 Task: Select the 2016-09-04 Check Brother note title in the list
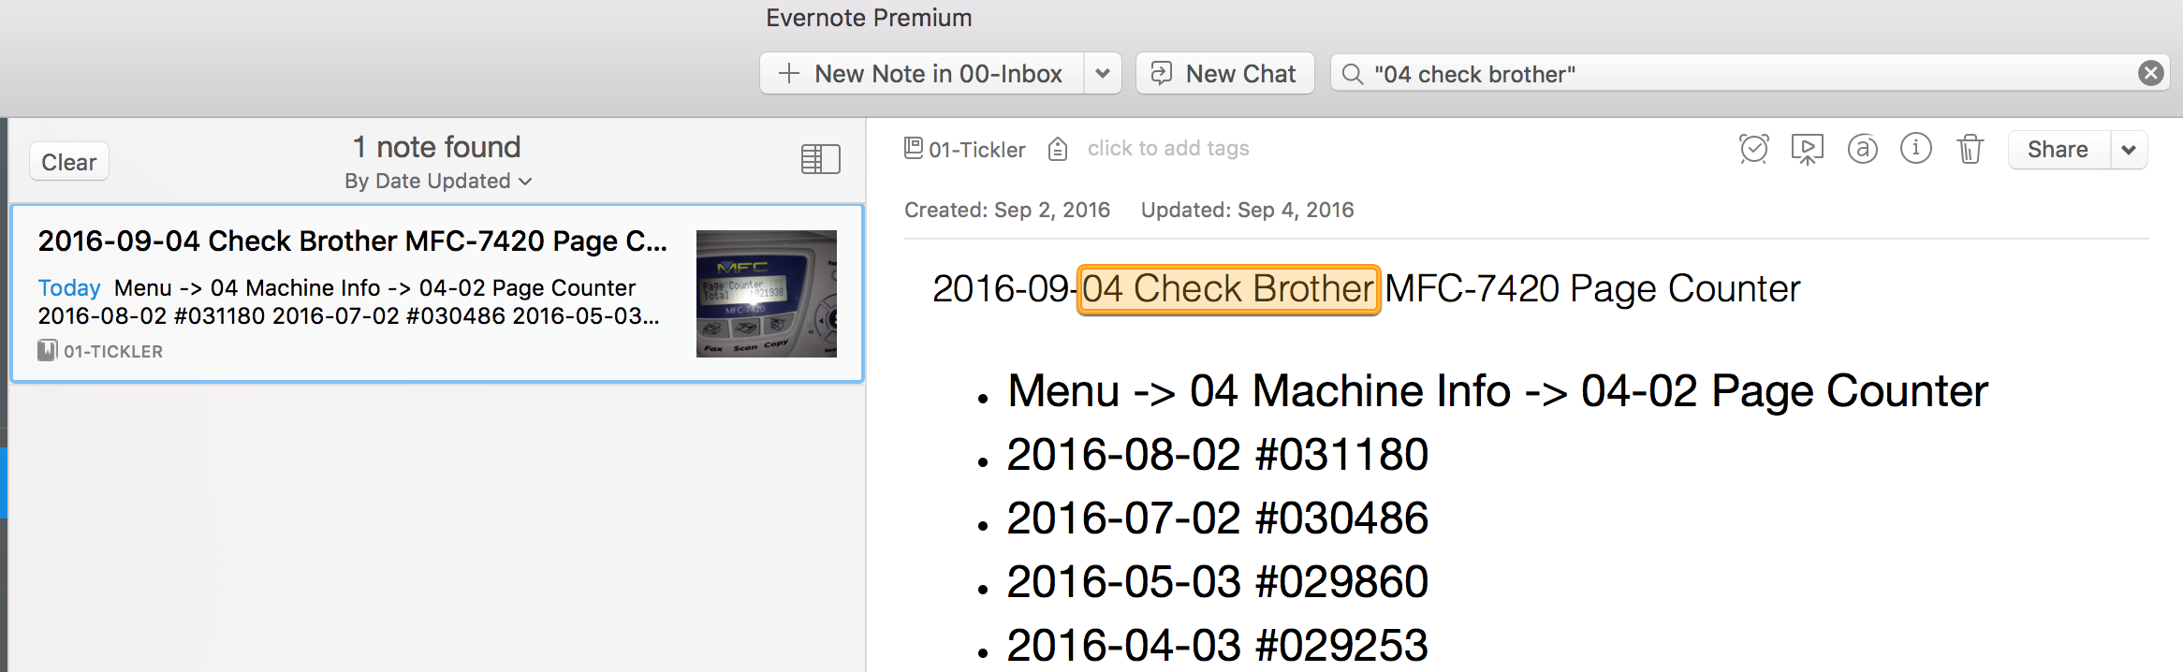pos(353,241)
